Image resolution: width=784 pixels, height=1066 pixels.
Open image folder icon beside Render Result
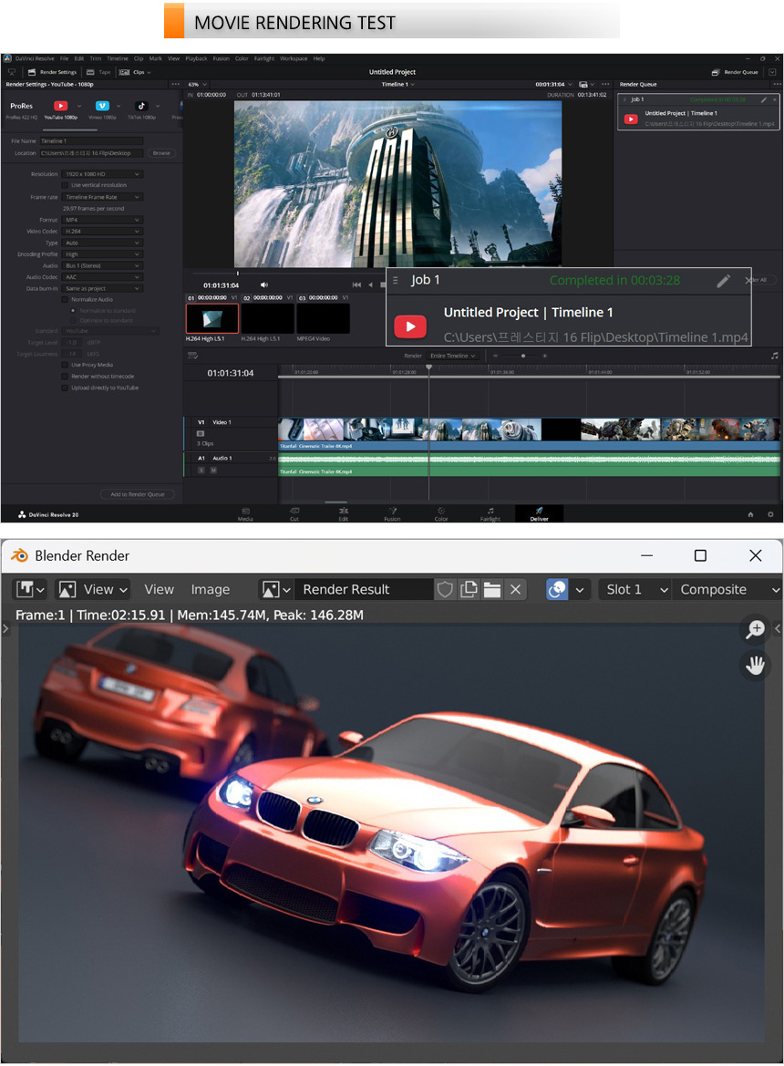coord(492,589)
